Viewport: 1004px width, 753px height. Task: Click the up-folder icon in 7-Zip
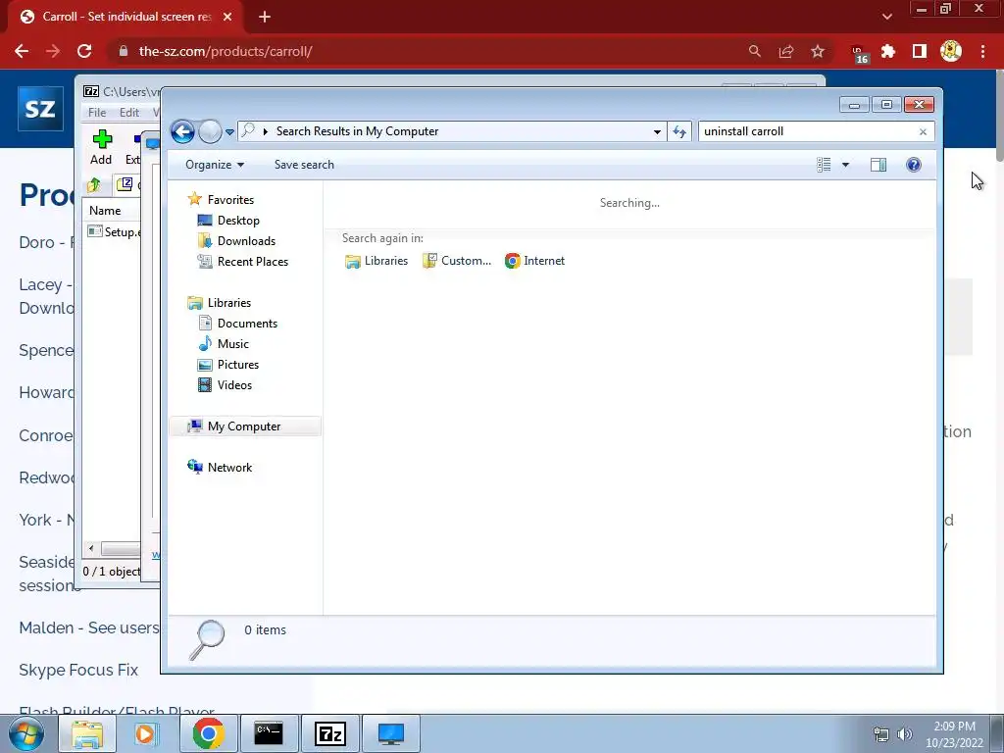[94, 185]
